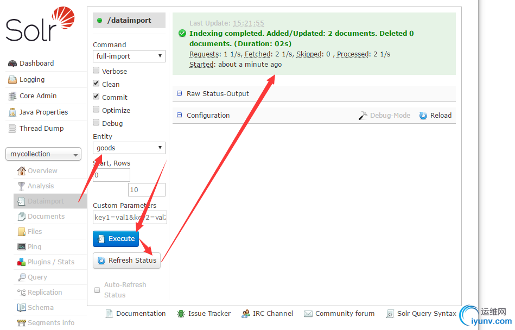
Task: Click the Replication nodes icon
Action: (x=21, y=292)
